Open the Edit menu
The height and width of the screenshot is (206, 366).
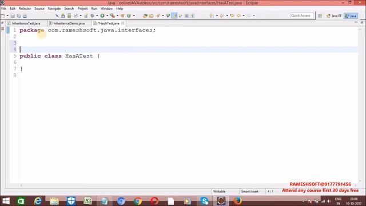click(x=13, y=9)
